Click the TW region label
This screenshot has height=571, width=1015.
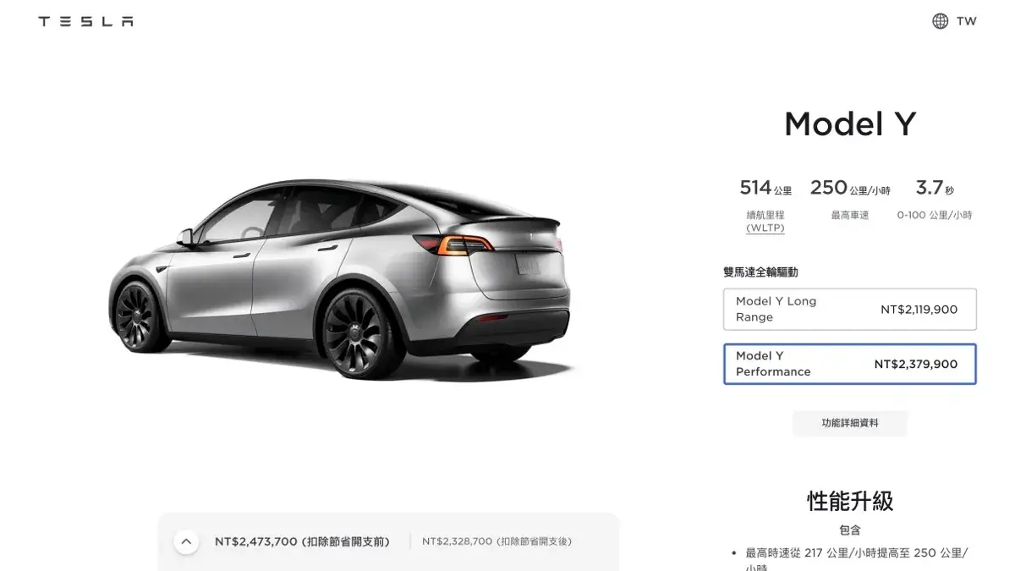pos(966,21)
